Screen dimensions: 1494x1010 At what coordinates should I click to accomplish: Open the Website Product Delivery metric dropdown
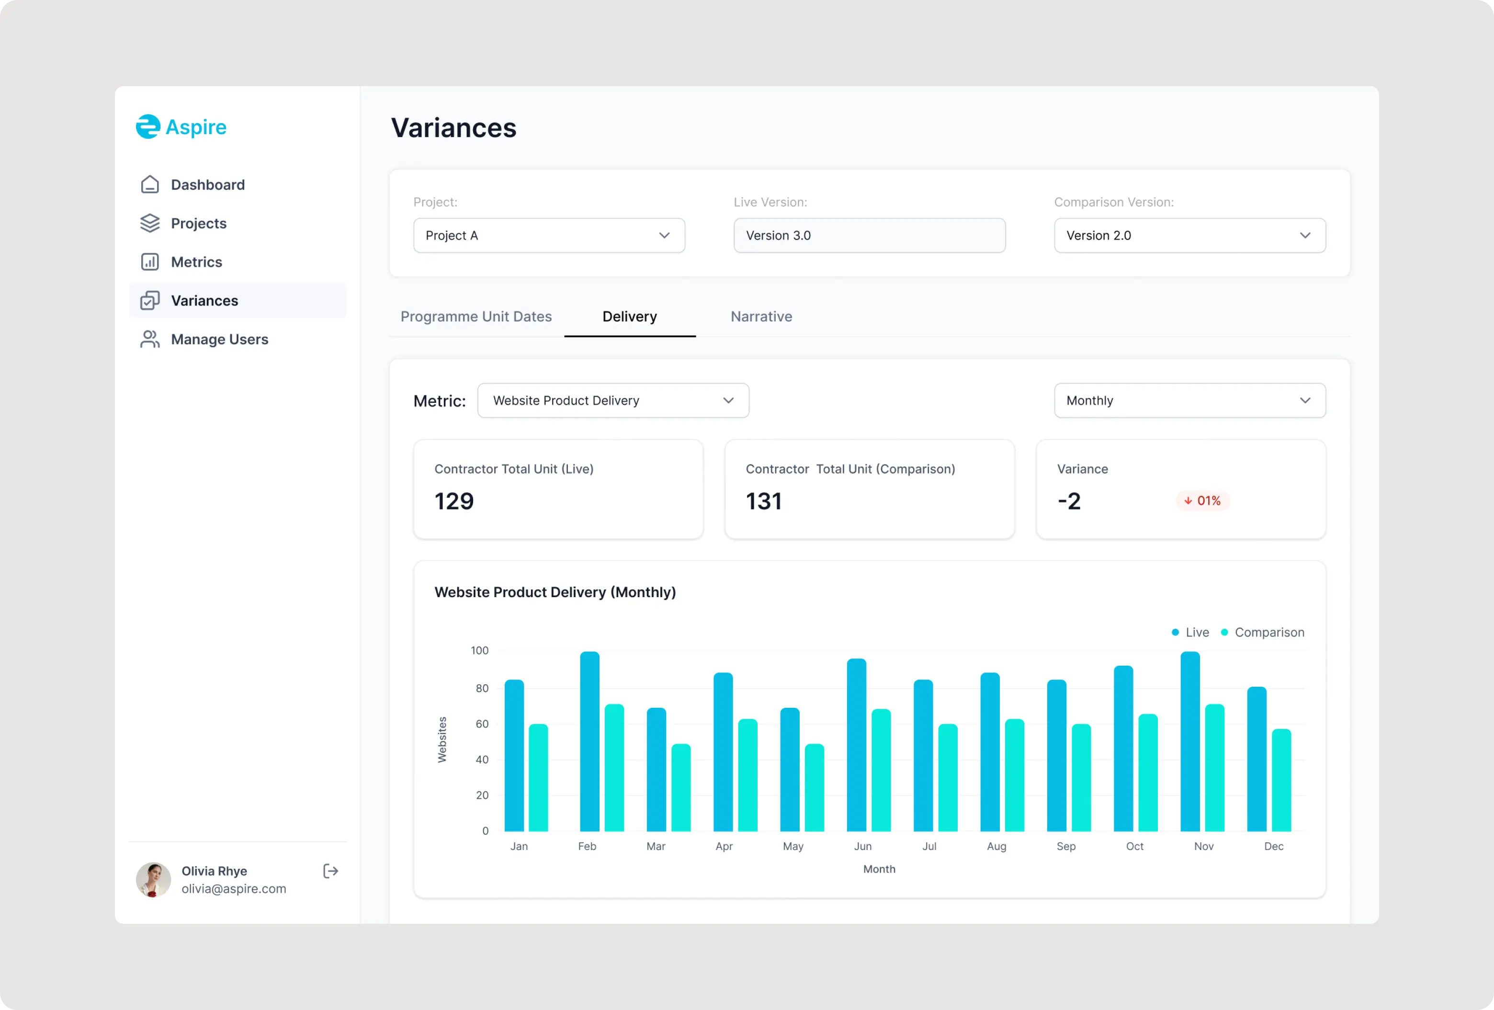click(x=612, y=400)
